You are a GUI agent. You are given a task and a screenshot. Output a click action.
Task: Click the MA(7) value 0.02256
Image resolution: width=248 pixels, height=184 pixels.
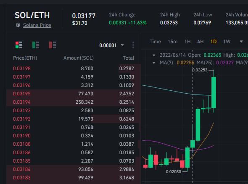click(x=185, y=63)
